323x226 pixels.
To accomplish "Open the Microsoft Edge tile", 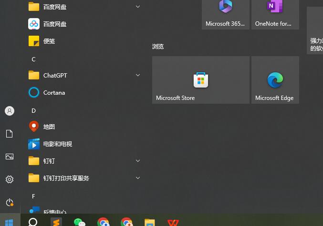I will [x=275, y=80].
